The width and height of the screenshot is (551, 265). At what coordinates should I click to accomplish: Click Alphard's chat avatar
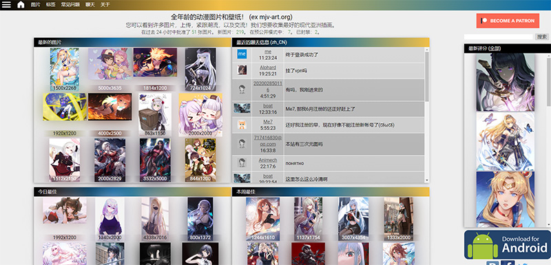242,70
